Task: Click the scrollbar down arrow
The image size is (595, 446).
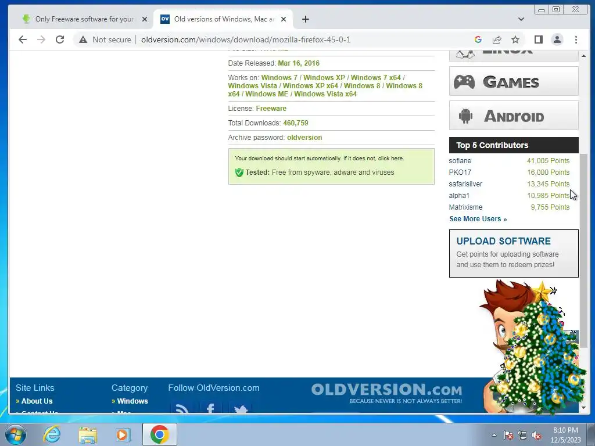Action: click(x=583, y=408)
